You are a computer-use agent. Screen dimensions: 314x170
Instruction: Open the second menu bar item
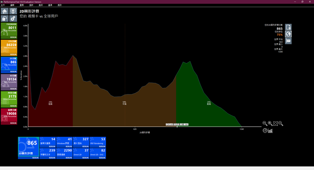pos(12,5)
